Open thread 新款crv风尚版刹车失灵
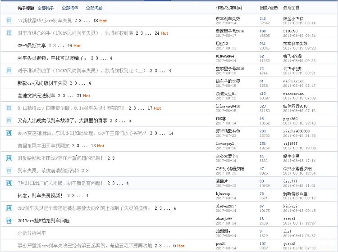This screenshot has width=338, height=252. pos(42,83)
